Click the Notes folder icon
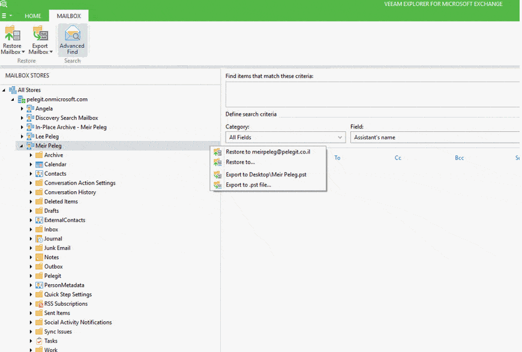Screen dimensions: 522x352 (39, 257)
